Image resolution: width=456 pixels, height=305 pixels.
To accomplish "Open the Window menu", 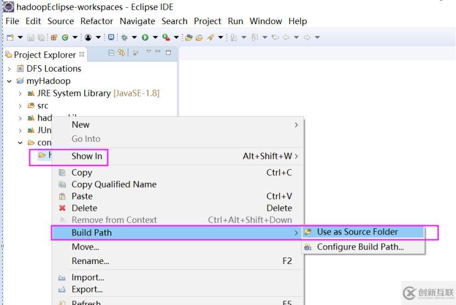I will click(266, 21).
